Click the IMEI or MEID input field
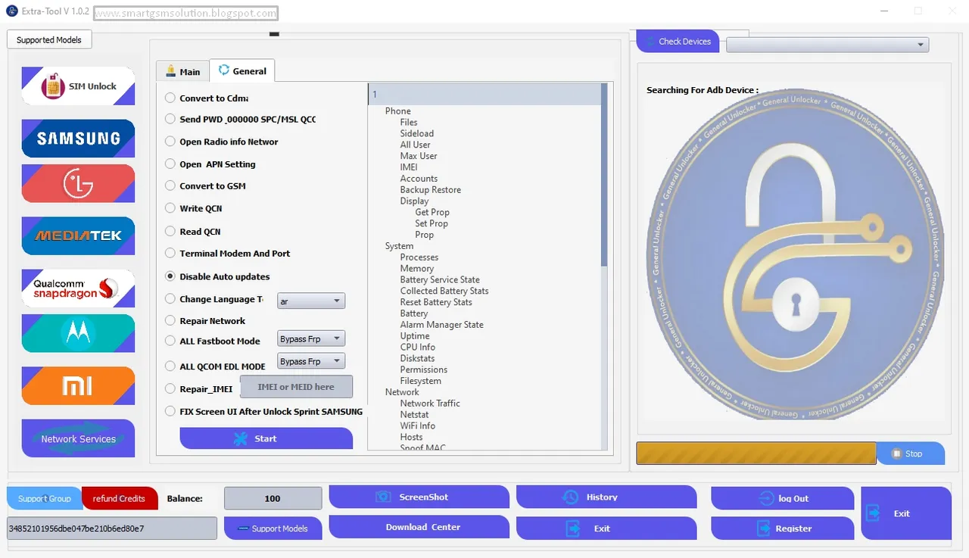The height and width of the screenshot is (558, 969). coord(296,386)
